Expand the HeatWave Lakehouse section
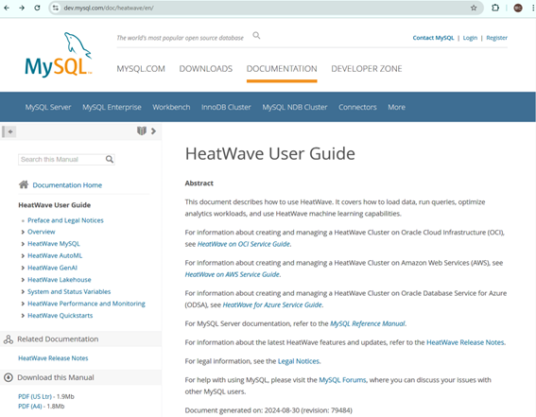Image resolution: width=536 pixels, height=417 pixels. click(x=23, y=280)
